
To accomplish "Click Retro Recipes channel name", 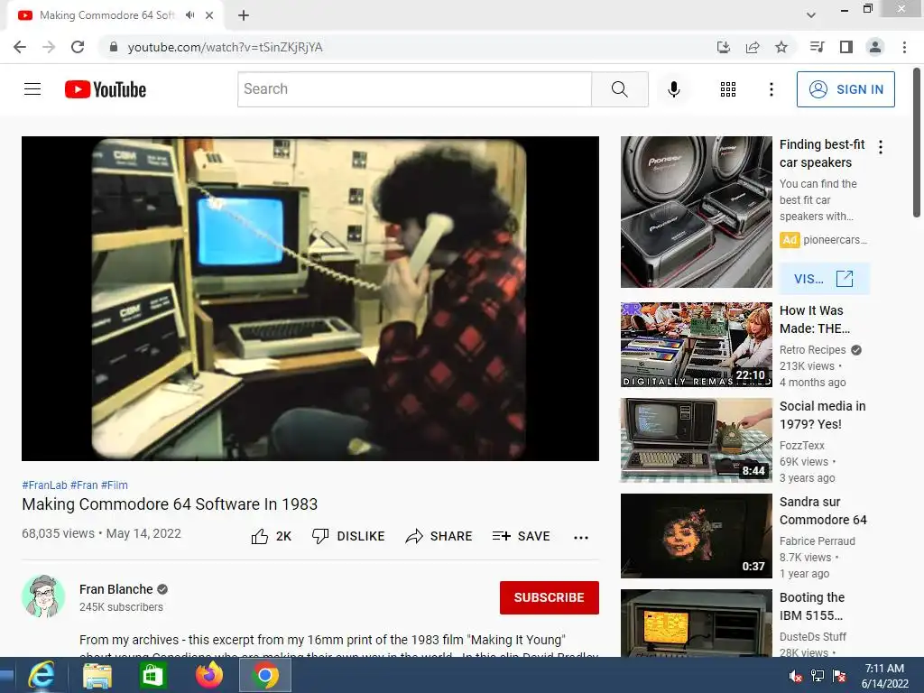I will (812, 350).
